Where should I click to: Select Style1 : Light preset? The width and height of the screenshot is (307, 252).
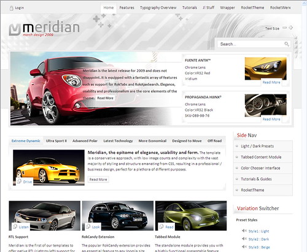[258, 231]
